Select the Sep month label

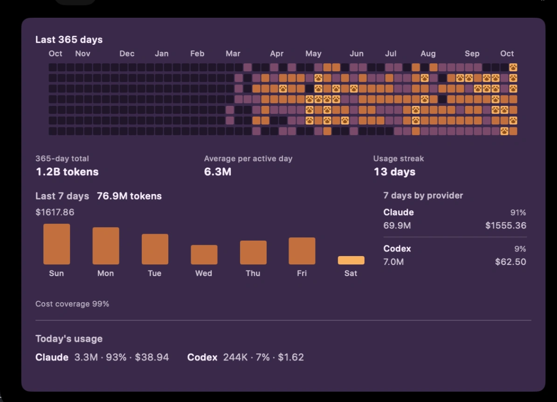472,54
